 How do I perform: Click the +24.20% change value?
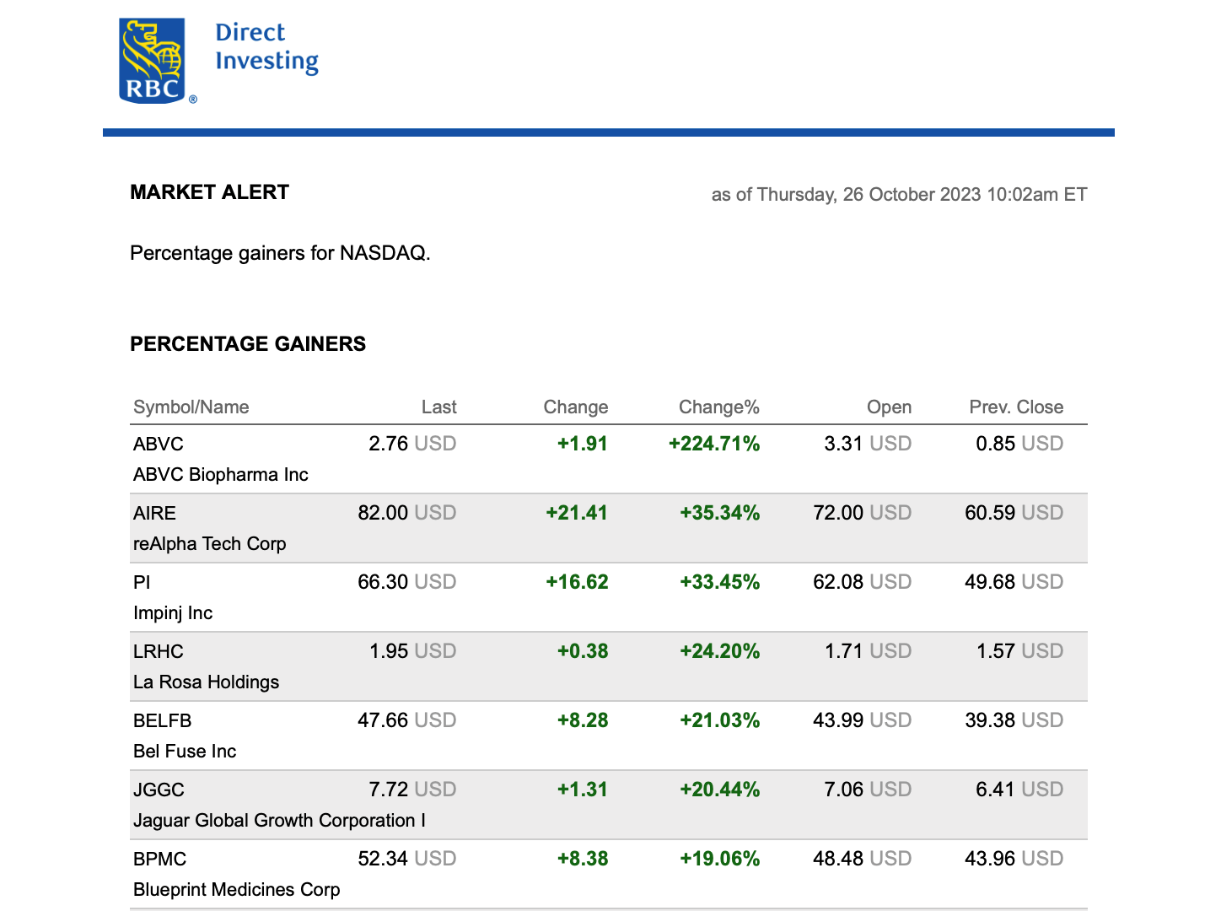pos(720,651)
